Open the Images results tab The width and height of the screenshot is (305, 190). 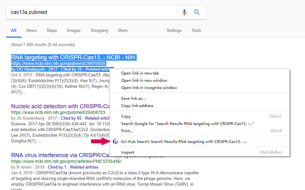pyautogui.click(x=73, y=31)
